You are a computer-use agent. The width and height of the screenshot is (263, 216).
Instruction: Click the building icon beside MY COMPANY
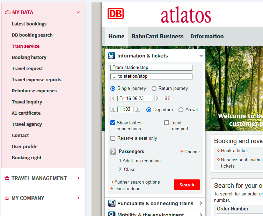(x=7, y=198)
